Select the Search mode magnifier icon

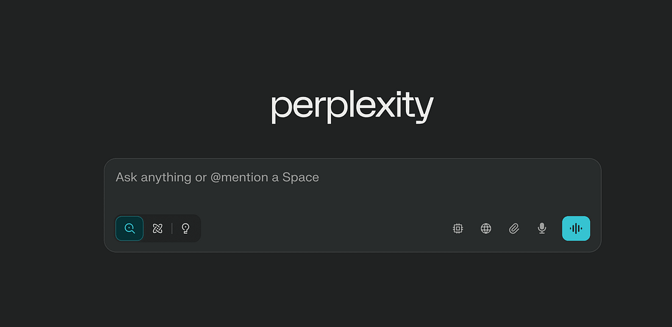(129, 229)
